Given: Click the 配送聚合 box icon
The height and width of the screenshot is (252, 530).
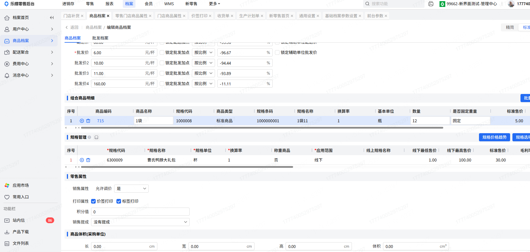Looking at the screenshot, I should point(7,52).
